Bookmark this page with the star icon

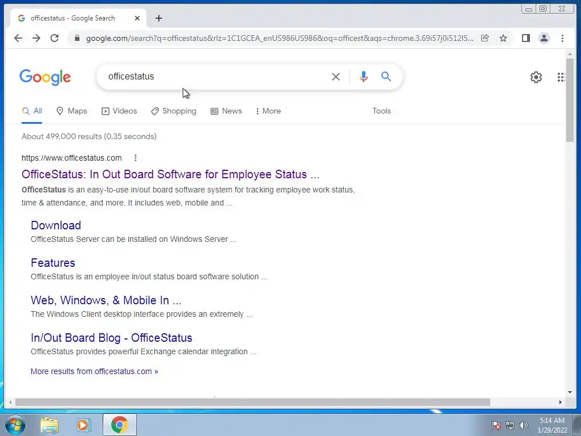(x=503, y=38)
